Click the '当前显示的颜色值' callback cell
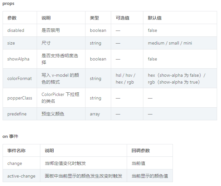Image resolution: width=221 pixels, height=186 pixels. tap(150, 176)
